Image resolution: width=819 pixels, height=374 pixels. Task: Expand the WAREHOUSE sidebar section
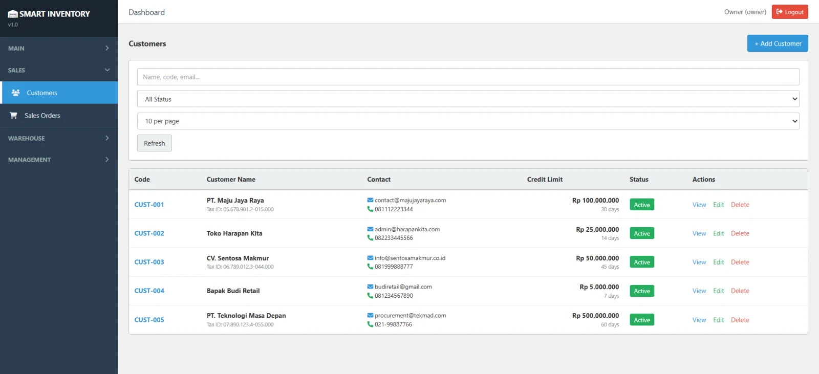(59, 138)
